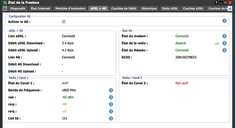Click the partially cut off rightmost Courbes de tab
The image size is (235, 128).
(x=217, y=8)
